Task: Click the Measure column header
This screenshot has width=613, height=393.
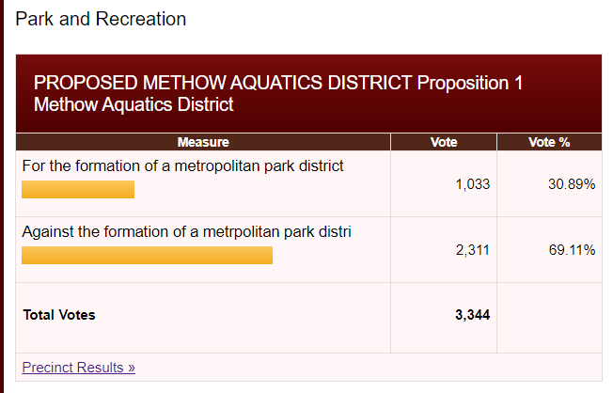Action: click(x=203, y=143)
